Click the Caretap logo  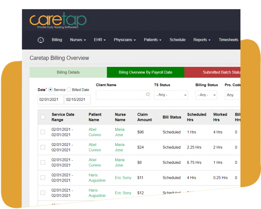(58, 21)
